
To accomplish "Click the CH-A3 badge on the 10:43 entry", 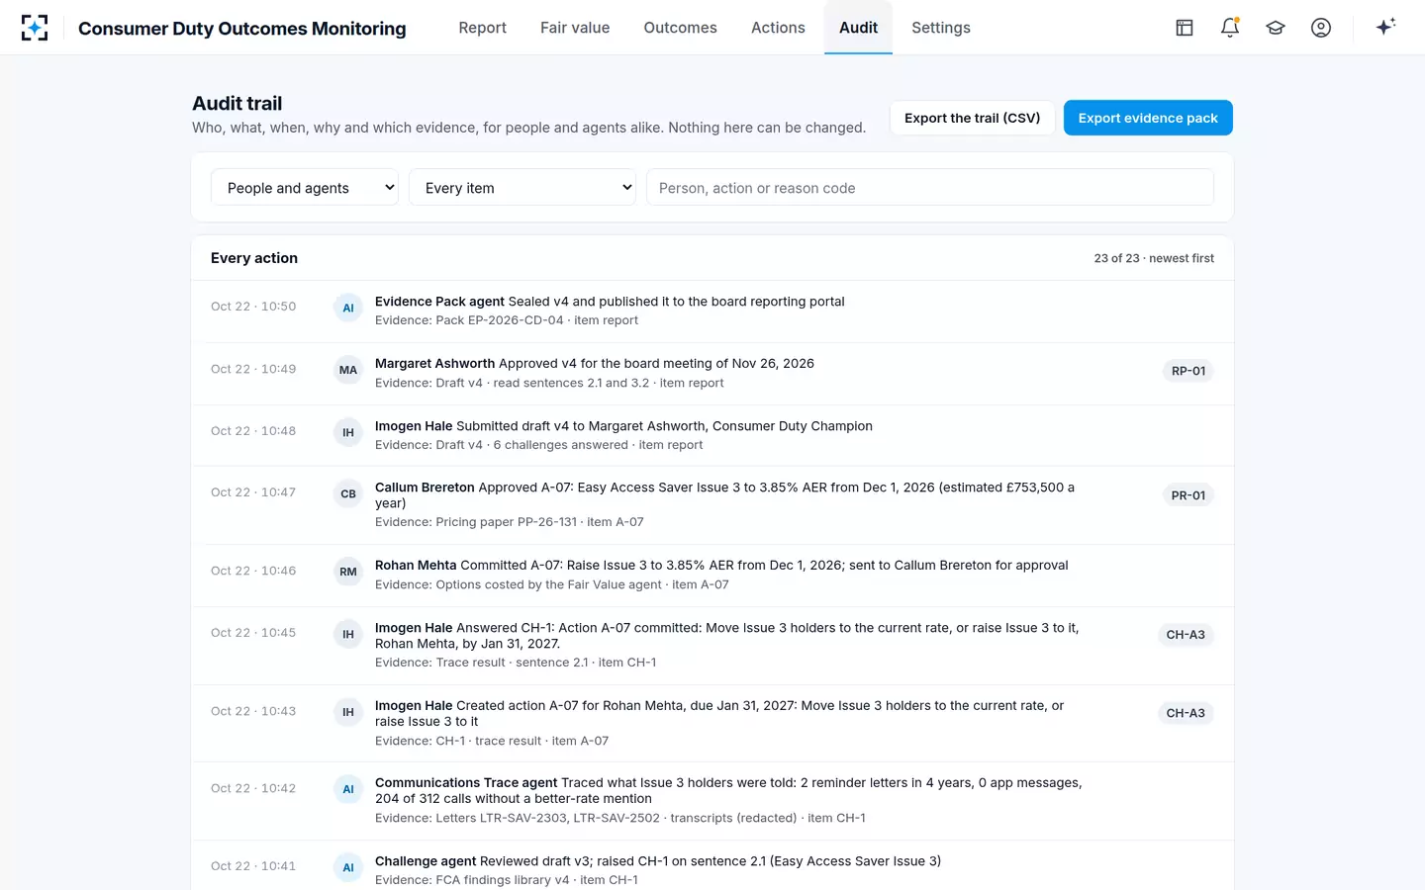I will [1186, 713].
